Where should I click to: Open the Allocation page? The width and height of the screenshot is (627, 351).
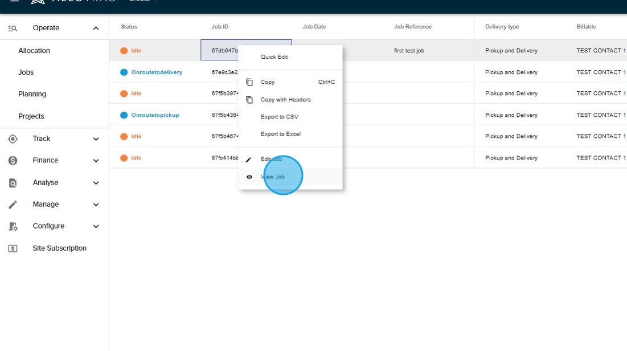click(x=34, y=51)
